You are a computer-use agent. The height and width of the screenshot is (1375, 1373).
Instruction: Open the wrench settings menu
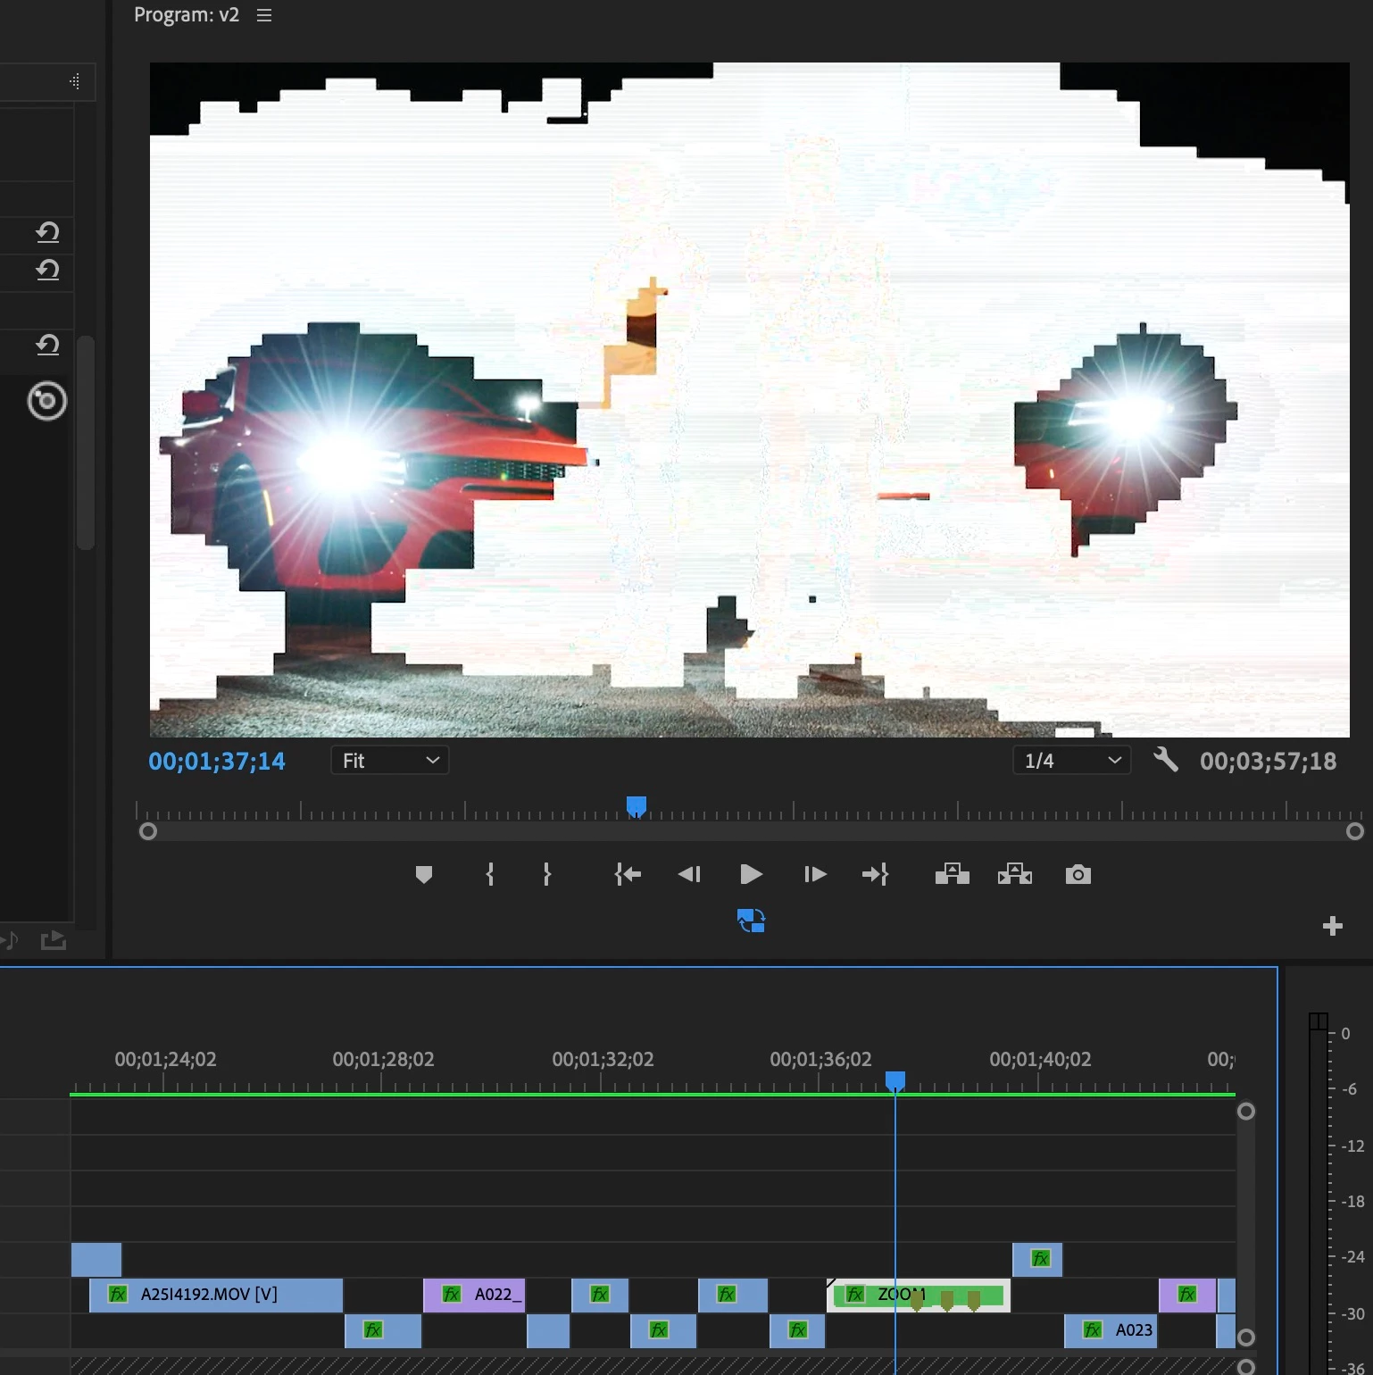1166,760
